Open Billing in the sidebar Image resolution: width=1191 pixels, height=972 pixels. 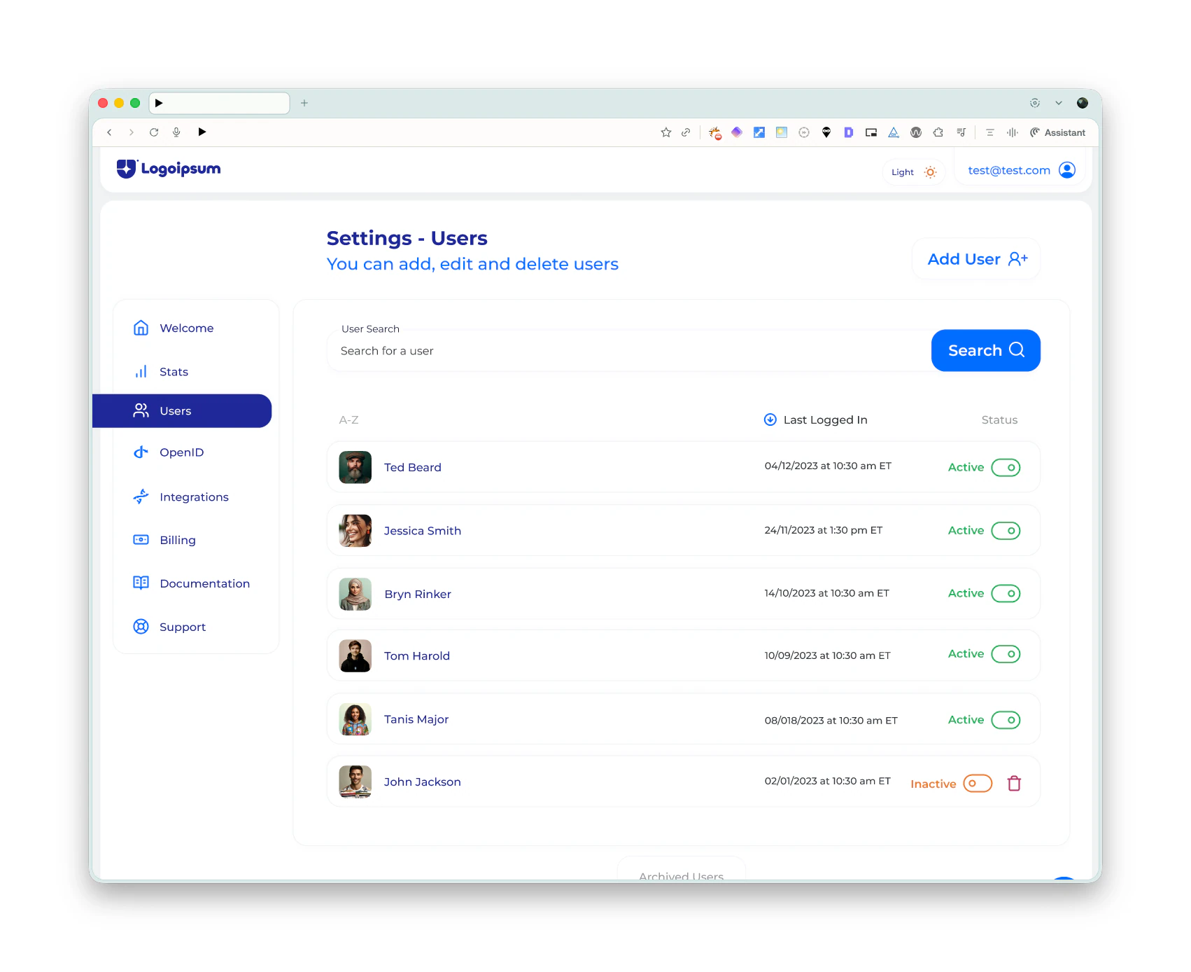coord(164,540)
